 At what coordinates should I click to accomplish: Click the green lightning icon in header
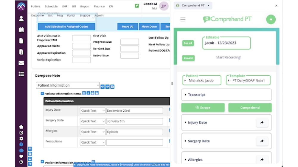(137, 6)
